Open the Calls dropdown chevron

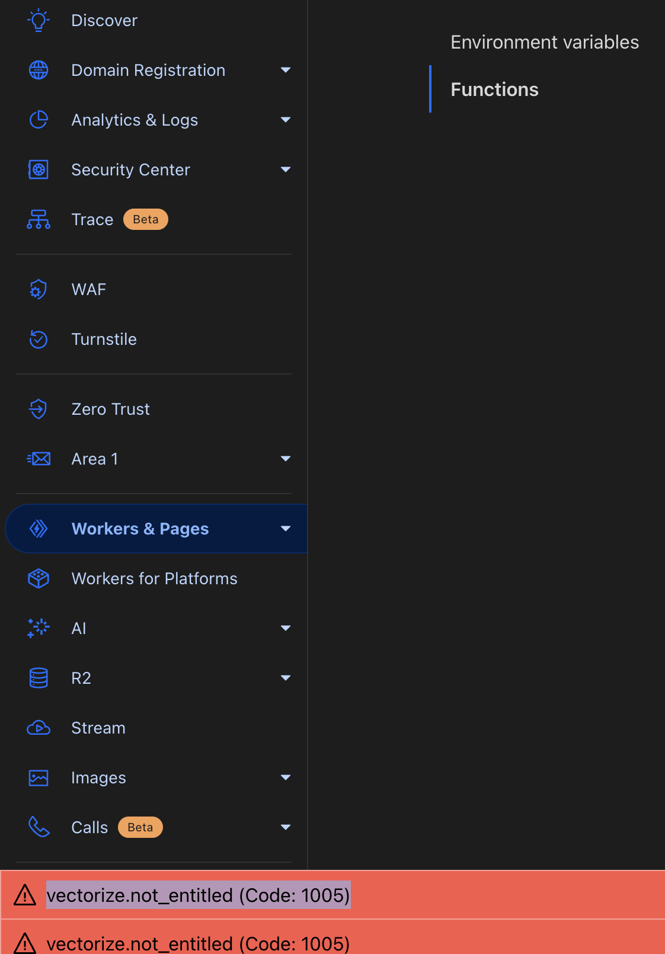(x=286, y=827)
